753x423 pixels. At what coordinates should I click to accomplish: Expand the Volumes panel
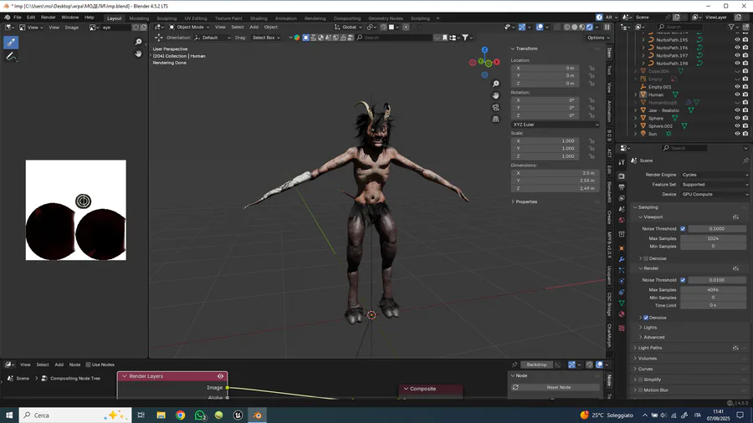point(647,359)
